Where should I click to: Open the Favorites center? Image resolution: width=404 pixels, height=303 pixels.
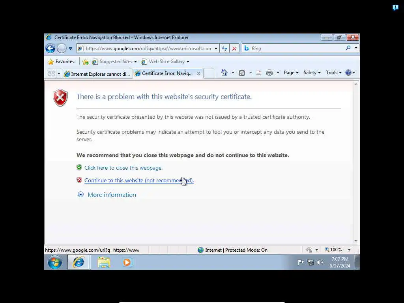point(61,62)
